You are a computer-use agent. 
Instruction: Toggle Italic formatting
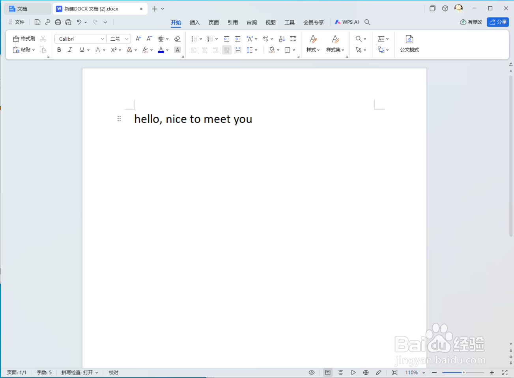(x=70, y=50)
